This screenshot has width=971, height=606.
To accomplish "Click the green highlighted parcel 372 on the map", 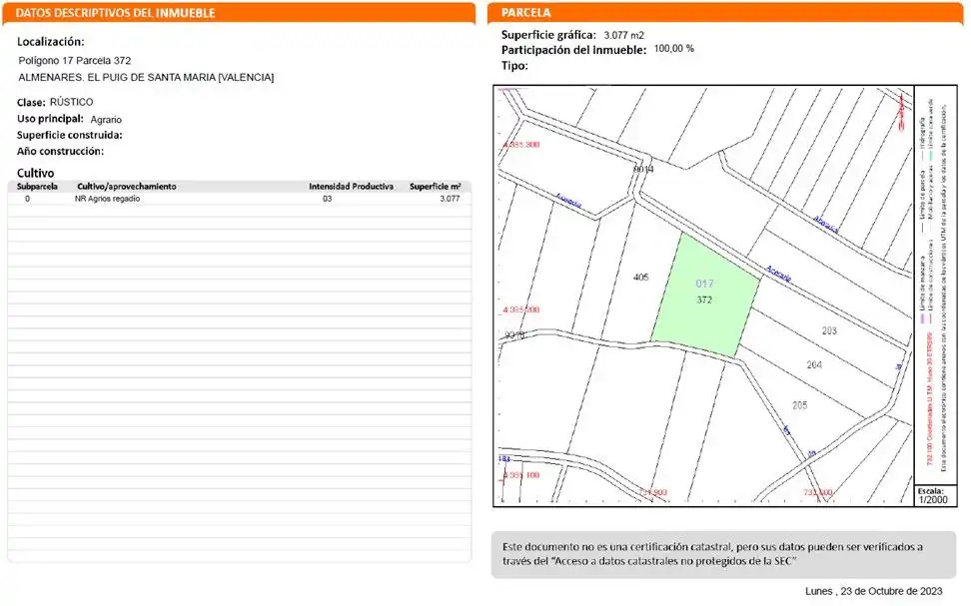I will pos(704,296).
